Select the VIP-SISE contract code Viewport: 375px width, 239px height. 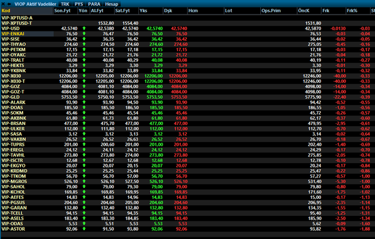[11, 39]
